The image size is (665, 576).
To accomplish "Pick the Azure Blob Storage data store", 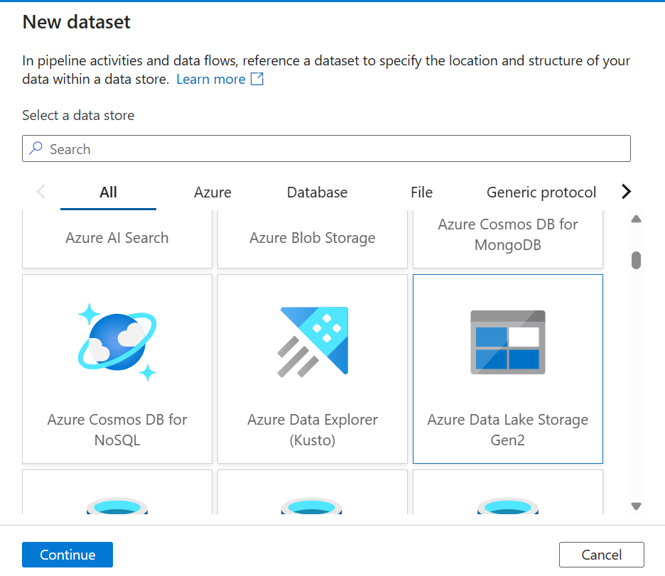I will point(312,238).
